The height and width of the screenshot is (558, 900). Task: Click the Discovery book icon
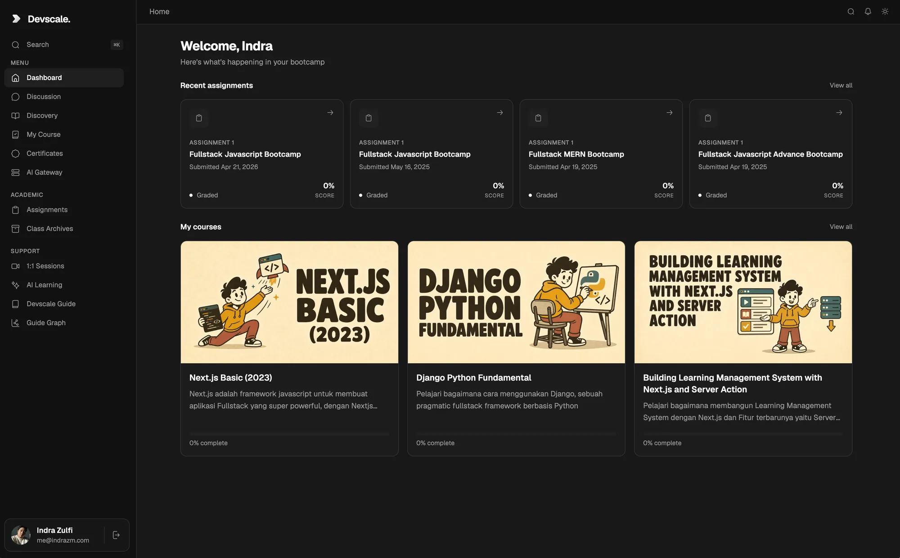pos(15,116)
